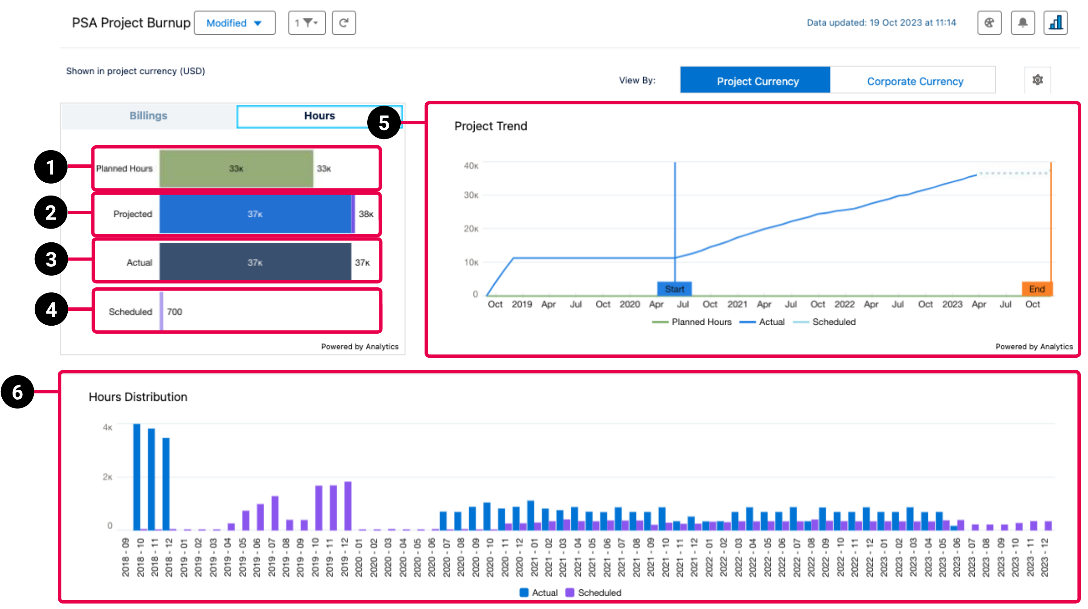Click the Start marker on Project Trend chart
Viewport: 1088px width, 609px height.
point(674,288)
